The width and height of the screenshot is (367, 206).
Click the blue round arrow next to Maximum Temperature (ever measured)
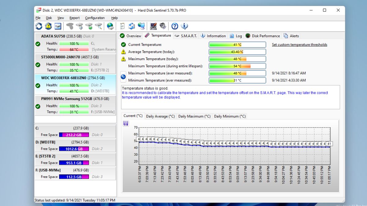pyautogui.click(x=123, y=77)
